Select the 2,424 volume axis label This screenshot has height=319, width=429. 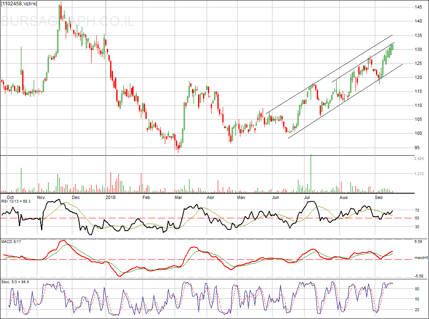419,158
